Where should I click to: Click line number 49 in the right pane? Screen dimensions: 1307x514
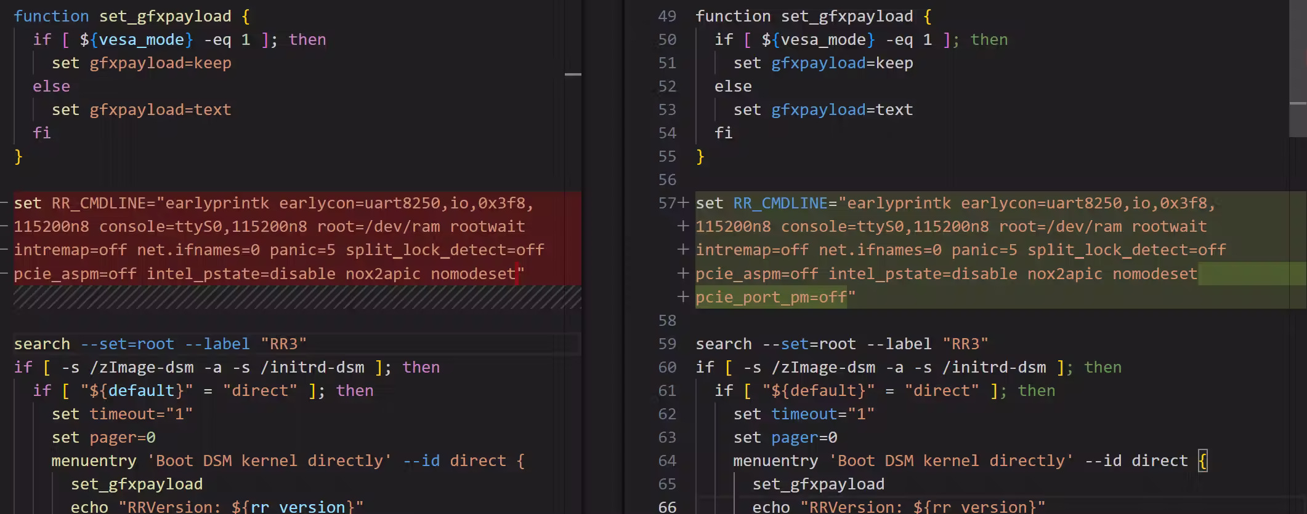666,16
